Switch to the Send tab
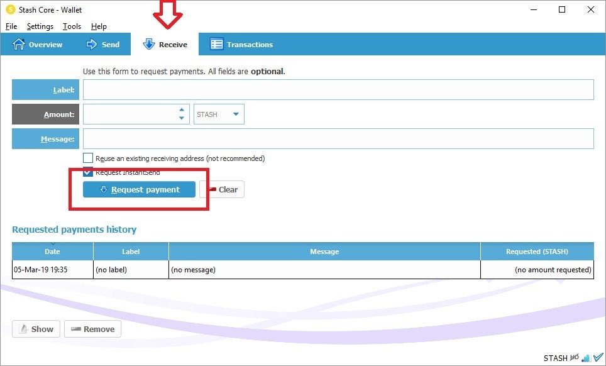Screen dimensions: 606x366 coord(103,45)
